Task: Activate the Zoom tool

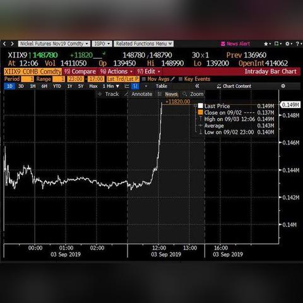Action: click(x=193, y=94)
